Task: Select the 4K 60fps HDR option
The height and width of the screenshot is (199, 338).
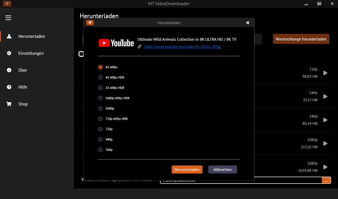Action: click(100, 77)
